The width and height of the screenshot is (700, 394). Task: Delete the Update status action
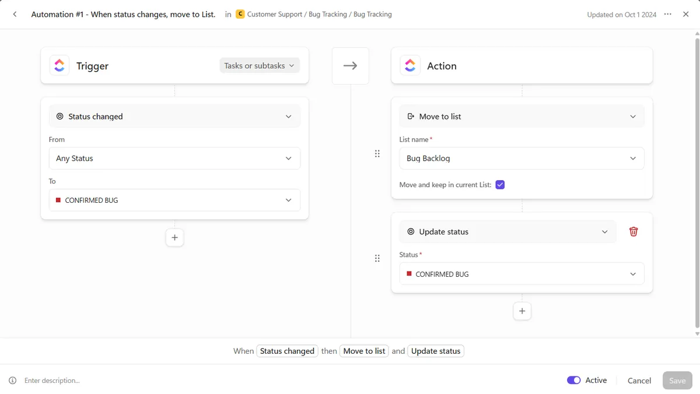point(633,231)
